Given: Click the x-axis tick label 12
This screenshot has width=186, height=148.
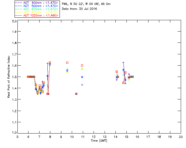Looking at the screenshot, I should [94, 137].
